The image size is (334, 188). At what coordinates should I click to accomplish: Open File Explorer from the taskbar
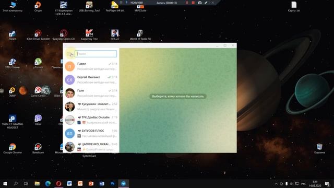tap(37, 183)
